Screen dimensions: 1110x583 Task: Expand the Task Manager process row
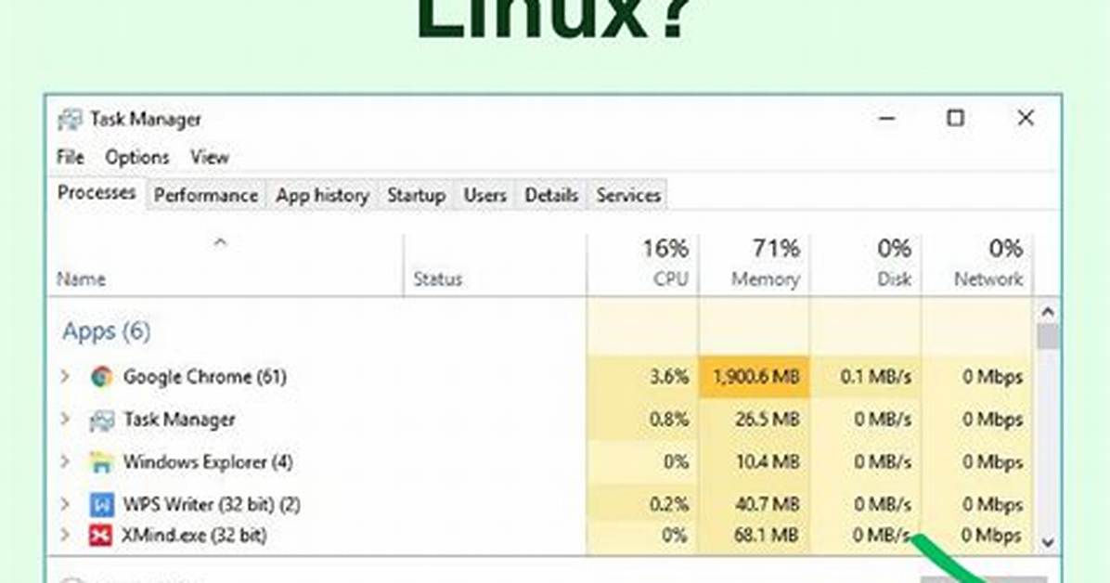click(65, 419)
